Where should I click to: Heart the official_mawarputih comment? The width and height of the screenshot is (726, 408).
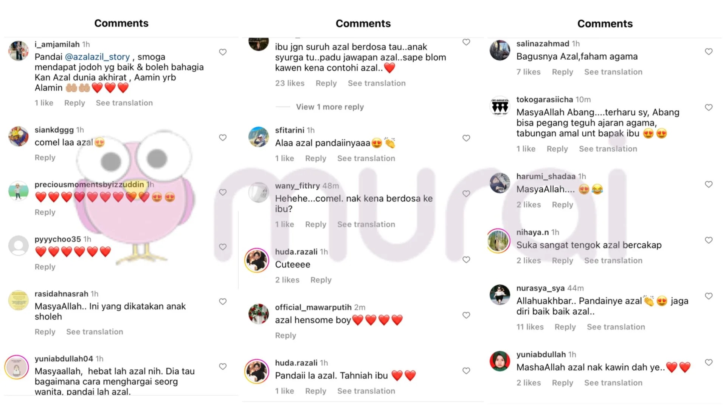click(x=466, y=315)
